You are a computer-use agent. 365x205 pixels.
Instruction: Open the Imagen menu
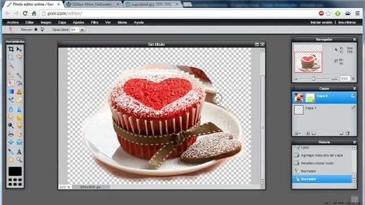(46, 22)
